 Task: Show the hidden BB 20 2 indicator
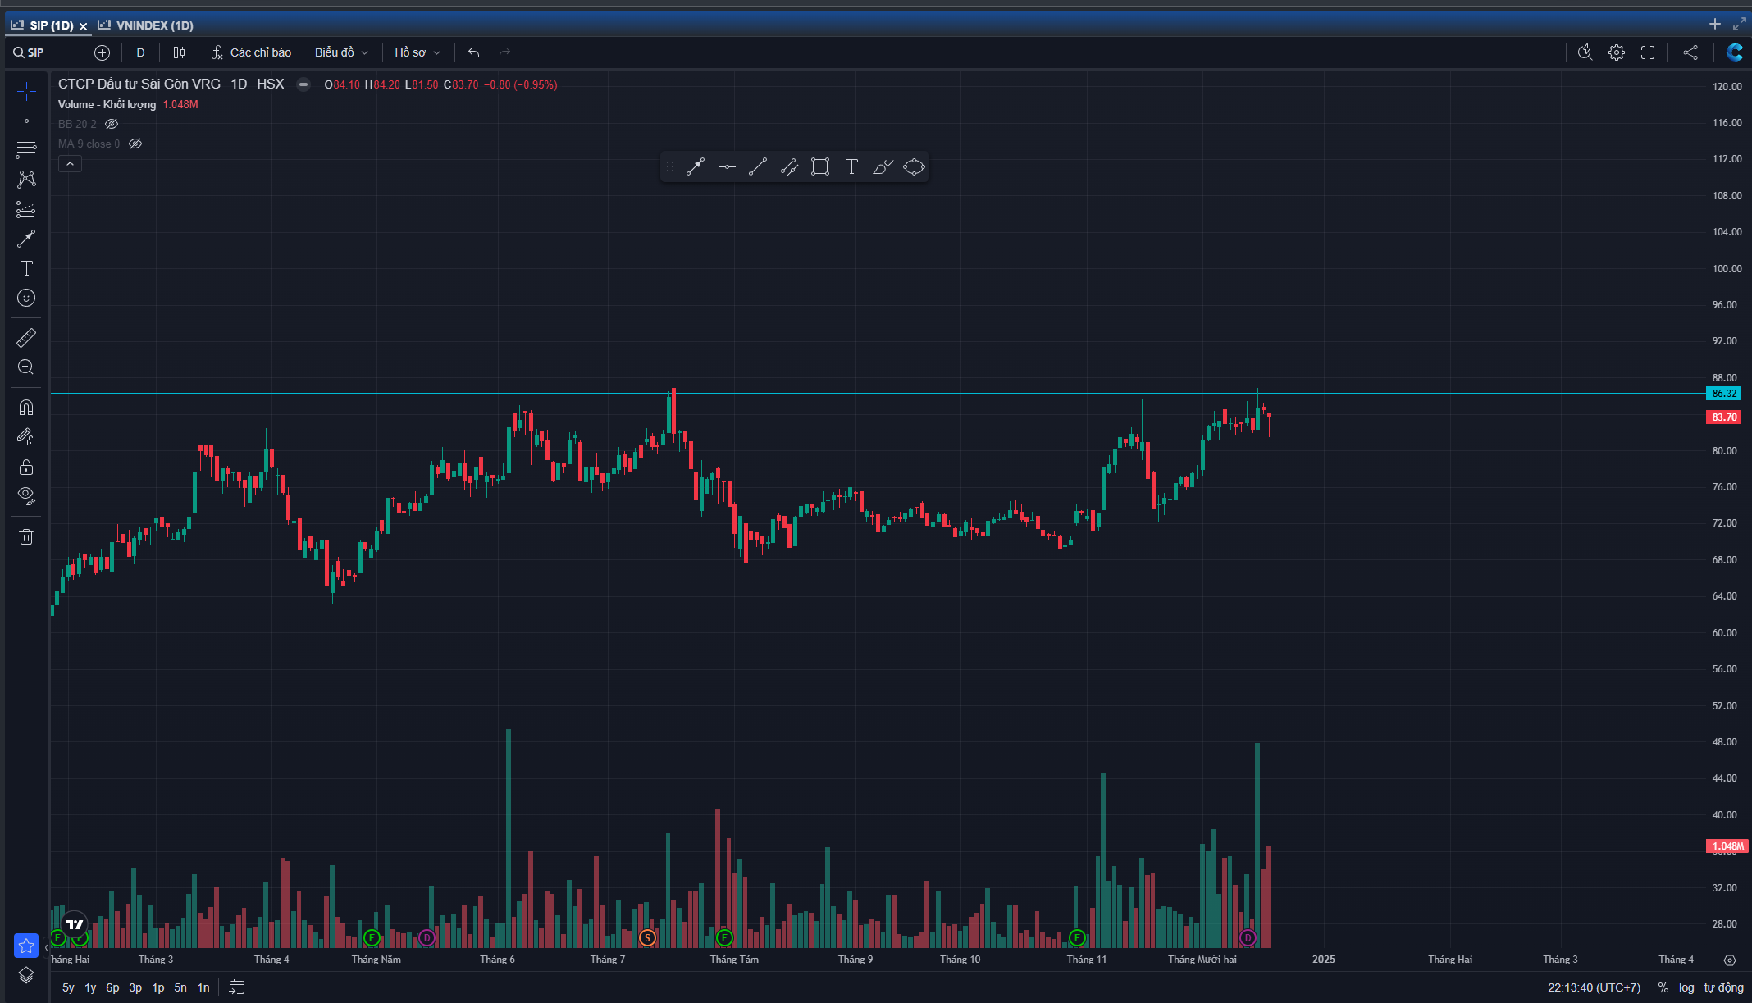tap(112, 124)
